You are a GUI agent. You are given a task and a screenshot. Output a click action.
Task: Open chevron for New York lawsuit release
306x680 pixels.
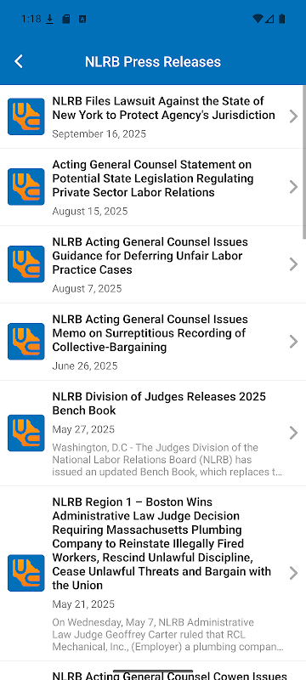[293, 116]
